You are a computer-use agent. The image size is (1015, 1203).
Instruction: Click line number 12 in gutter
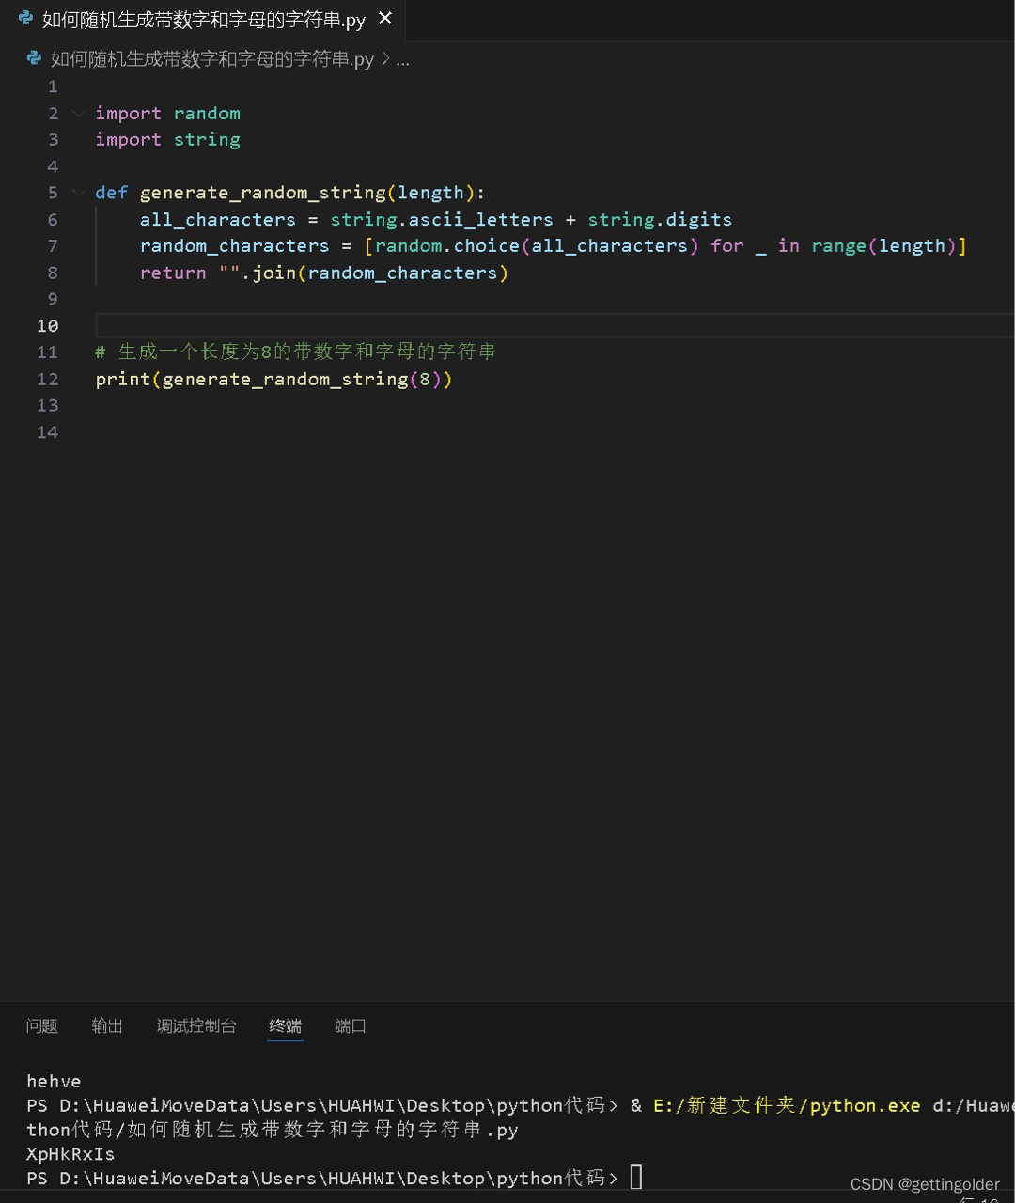(x=48, y=379)
